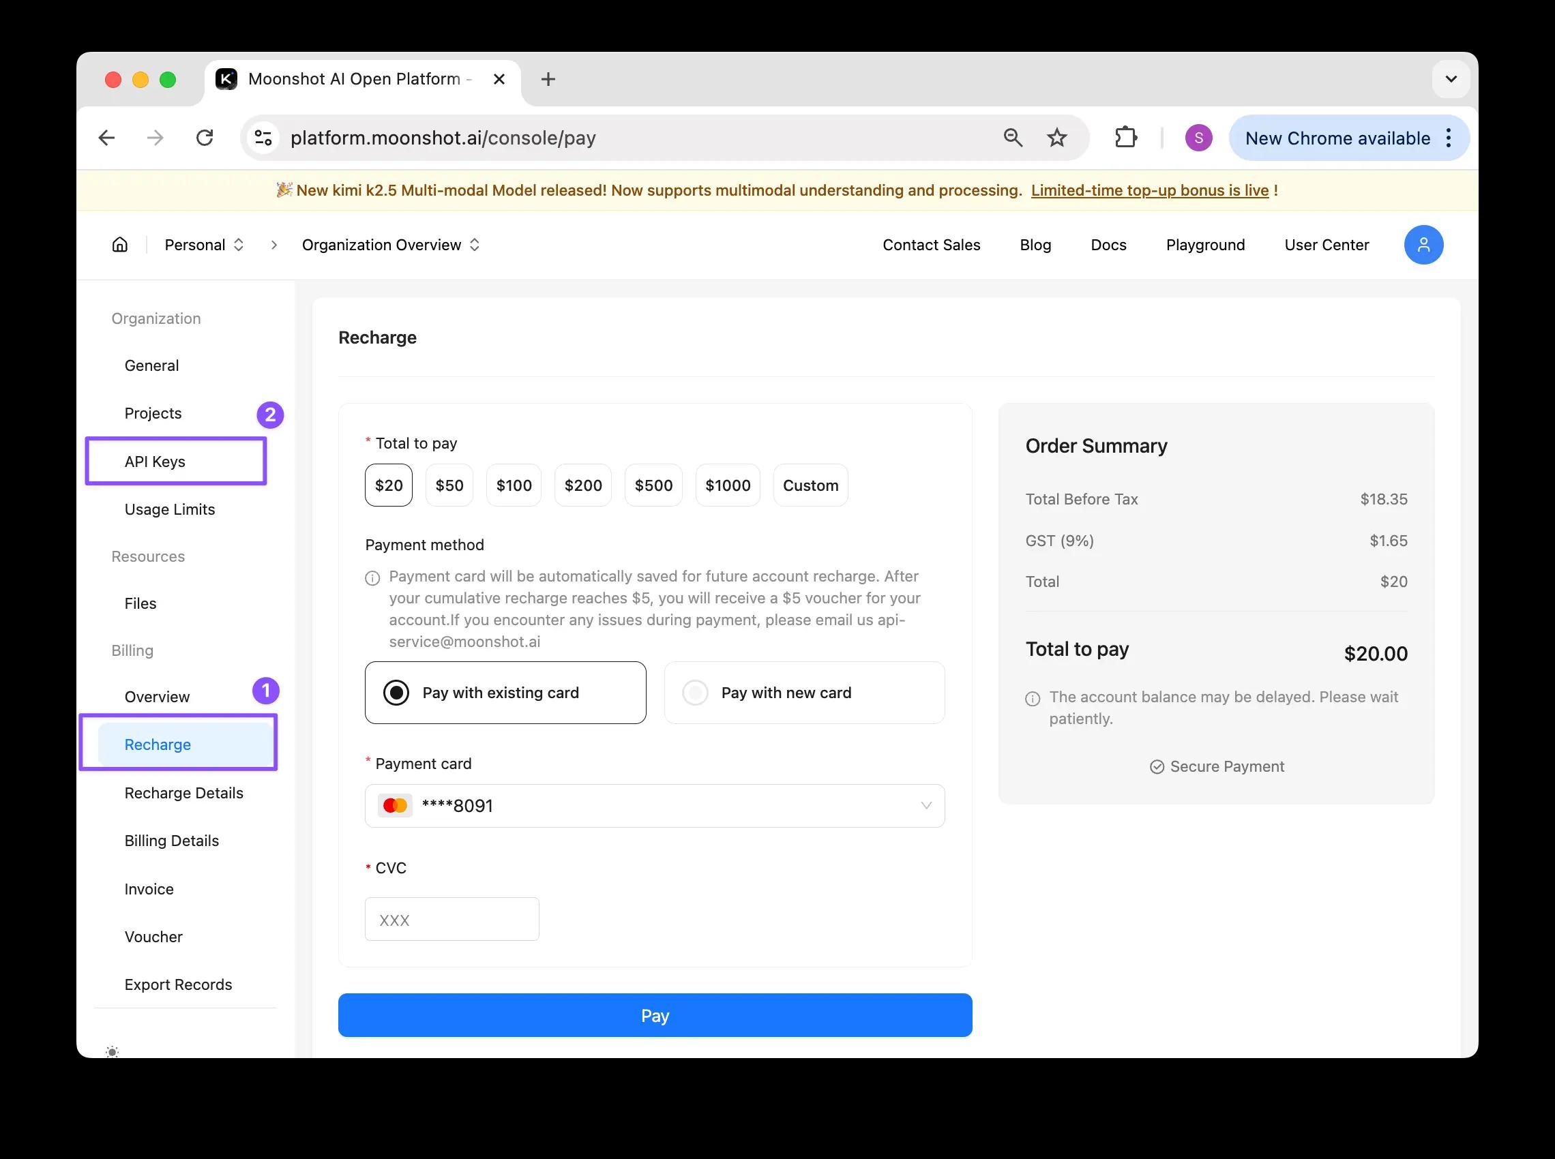This screenshot has width=1555, height=1159.
Task: Open the Playground navigation item
Action: click(x=1205, y=244)
